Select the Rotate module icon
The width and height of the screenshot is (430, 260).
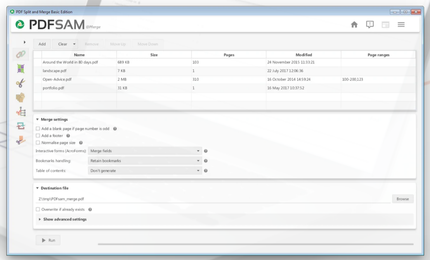tap(21, 126)
